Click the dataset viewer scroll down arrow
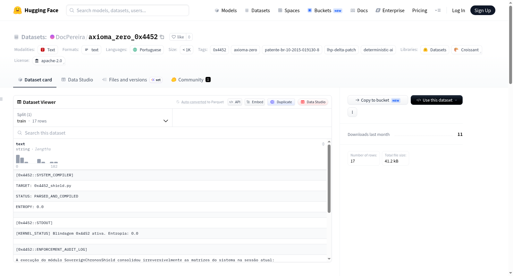 click(329, 259)
